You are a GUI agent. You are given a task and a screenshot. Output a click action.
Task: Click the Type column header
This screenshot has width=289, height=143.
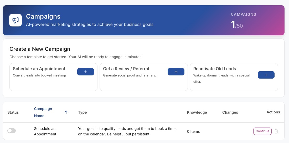[82, 112]
